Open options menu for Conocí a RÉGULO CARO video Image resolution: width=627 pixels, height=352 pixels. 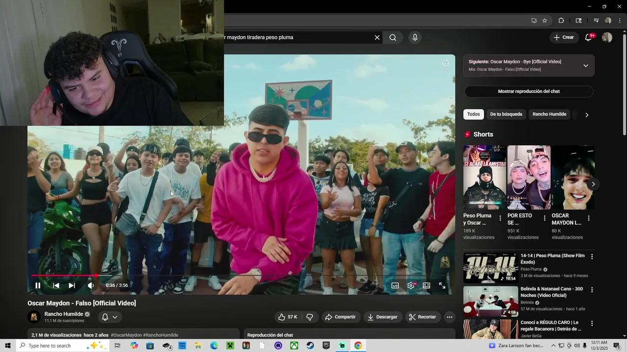coord(592,324)
